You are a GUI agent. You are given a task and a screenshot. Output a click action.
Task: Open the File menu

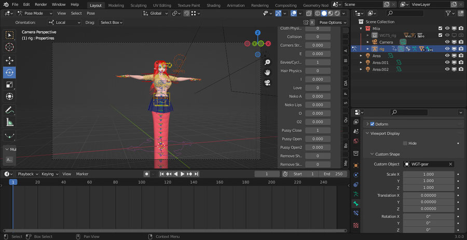point(15,5)
